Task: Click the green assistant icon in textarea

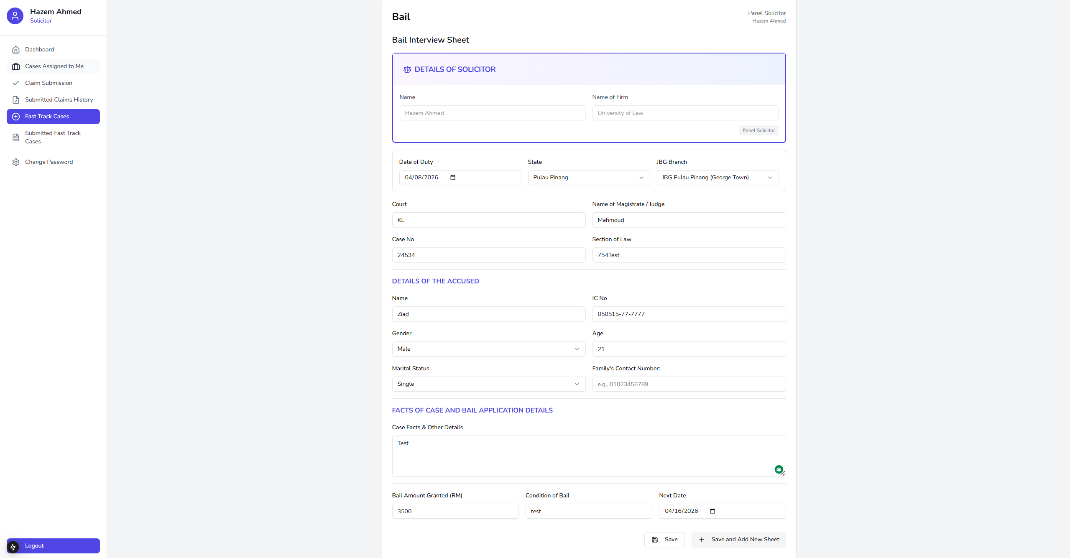Action: pyautogui.click(x=779, y=469)
